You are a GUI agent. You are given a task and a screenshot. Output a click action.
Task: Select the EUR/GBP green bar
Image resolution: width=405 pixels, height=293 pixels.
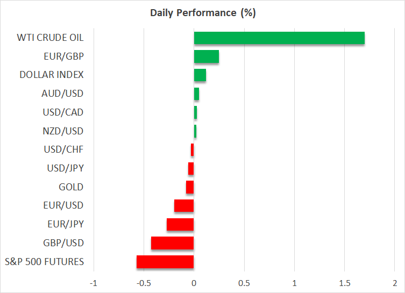(207, 56)
